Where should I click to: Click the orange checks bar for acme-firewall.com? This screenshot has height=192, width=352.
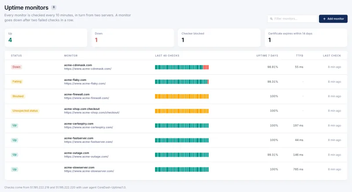[x=182, y=96]
